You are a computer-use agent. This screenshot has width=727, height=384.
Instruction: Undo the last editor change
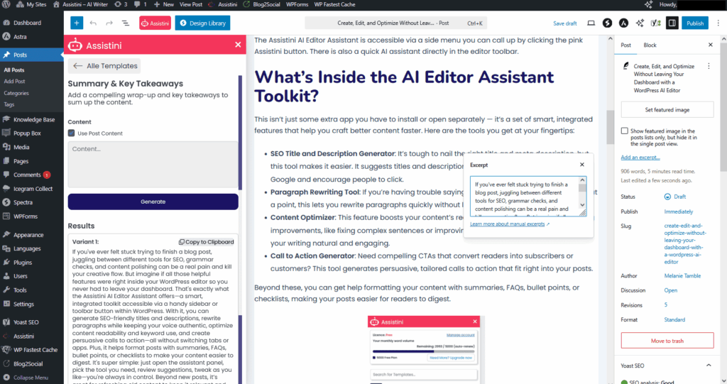[93, 23]
